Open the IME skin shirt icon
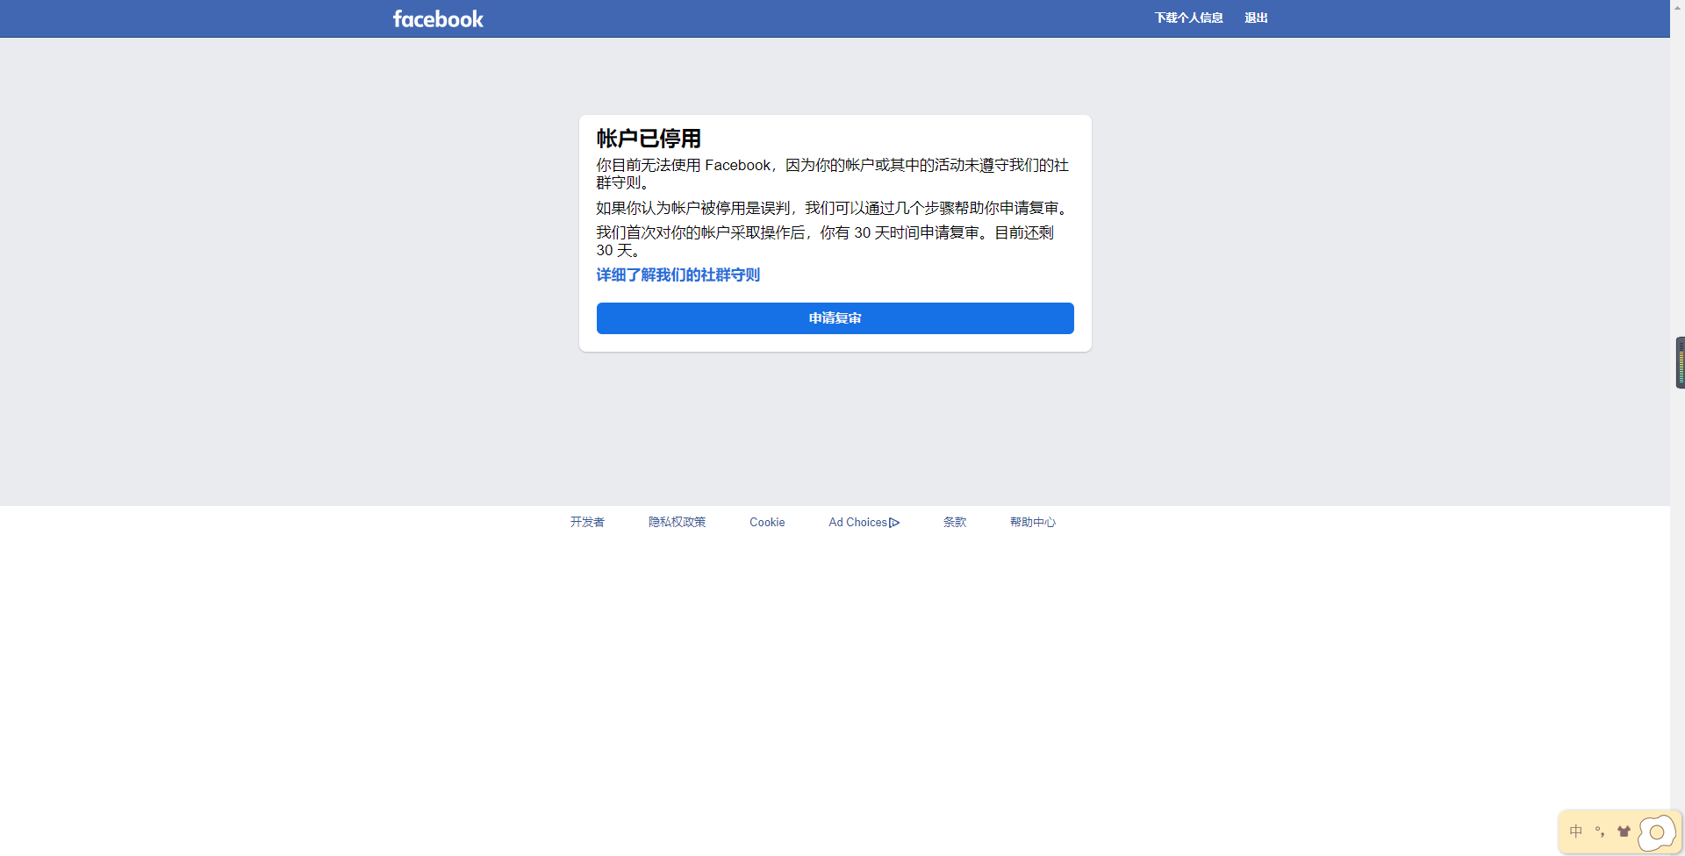 point(1624,831)
